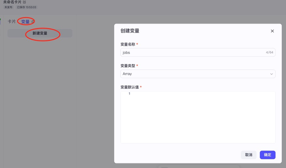
Task: Click the 变量名称 label
Action: [x=128, y=44]
